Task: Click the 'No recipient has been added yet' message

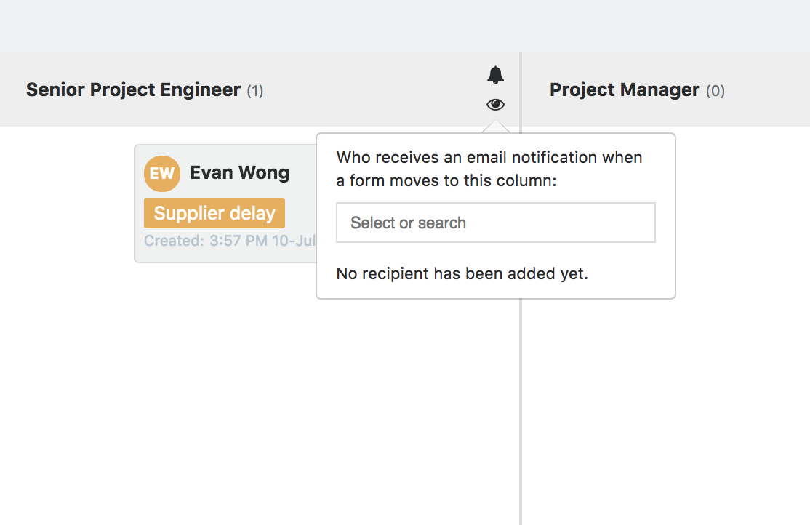Action: [x=462, y=273]
